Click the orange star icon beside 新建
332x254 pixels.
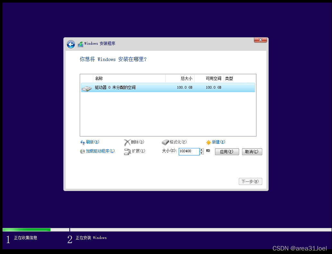[x=209, y=142]
